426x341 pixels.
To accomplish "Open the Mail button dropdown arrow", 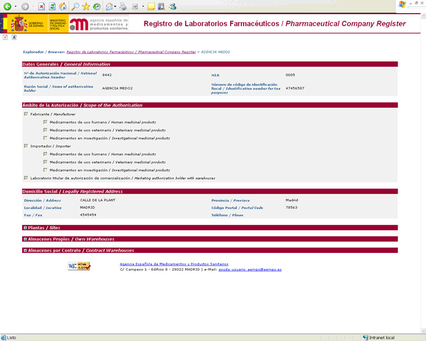I will (x=115, y=6).
